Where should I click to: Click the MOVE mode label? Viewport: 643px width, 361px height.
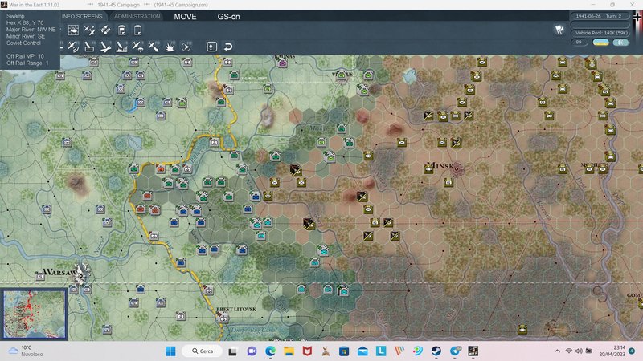[x=186, y=17]
